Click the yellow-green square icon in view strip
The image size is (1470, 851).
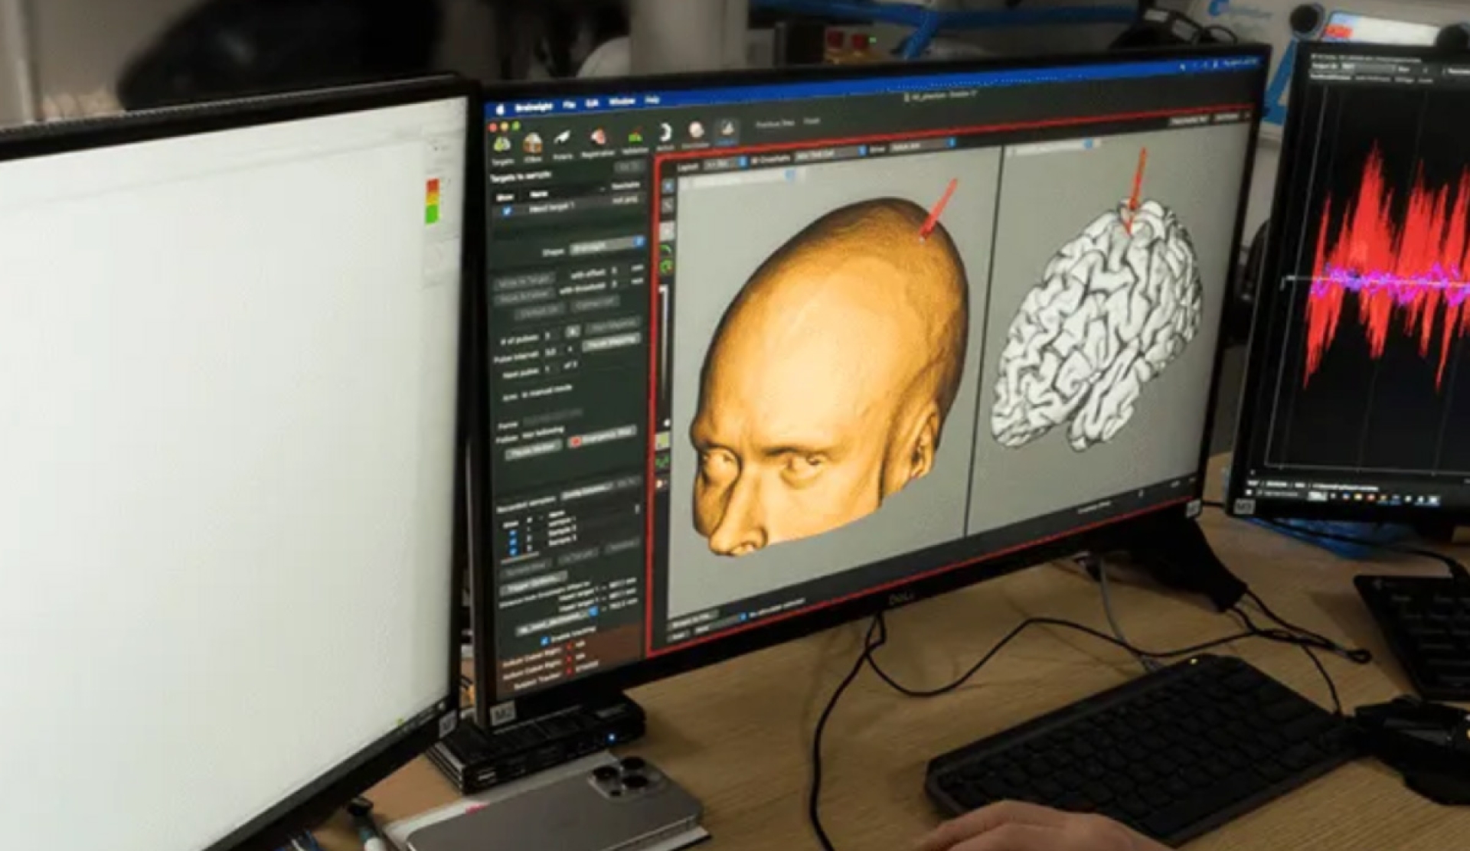pos(663,441)
